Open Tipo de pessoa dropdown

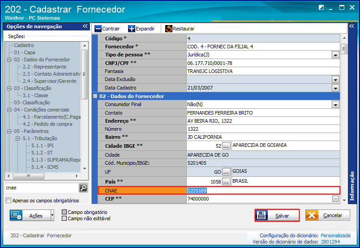click(335, 55)
